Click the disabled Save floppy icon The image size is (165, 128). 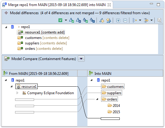[x=159, y=20]
